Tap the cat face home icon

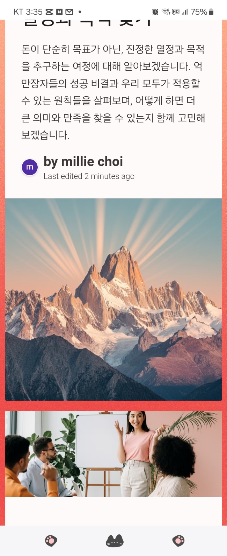click(115, 541)
